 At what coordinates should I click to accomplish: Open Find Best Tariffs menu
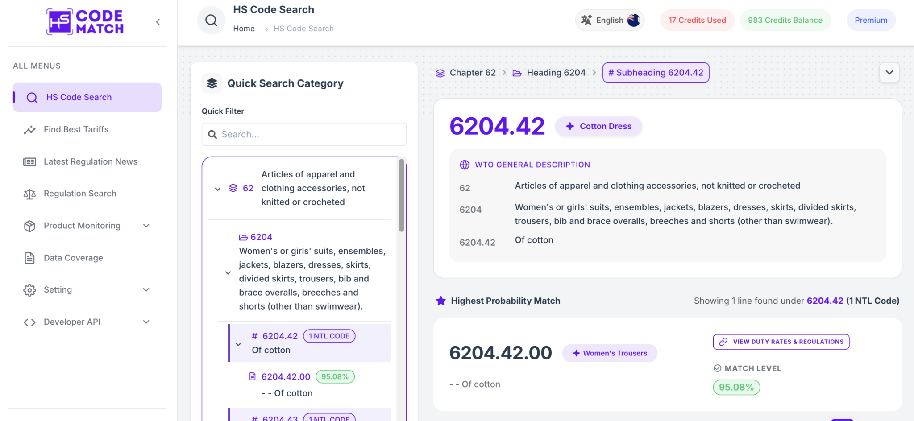click(x=76, y=129)
